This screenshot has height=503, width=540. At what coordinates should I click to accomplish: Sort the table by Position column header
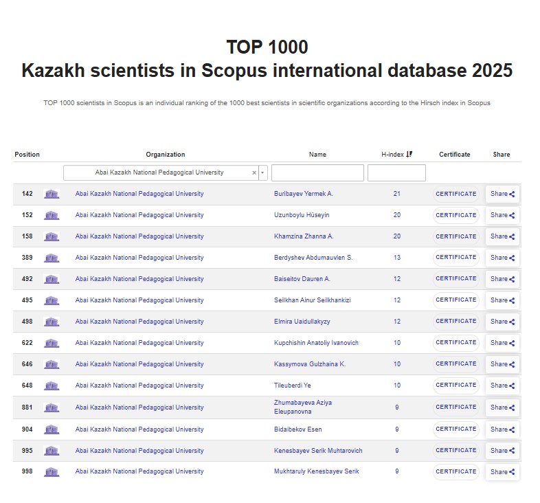pos(27,155)
